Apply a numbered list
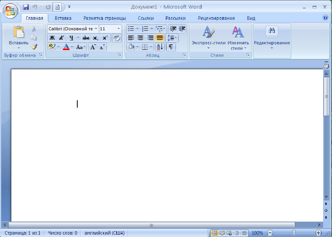This screenshot has height=237, width=332. (145, 29)
